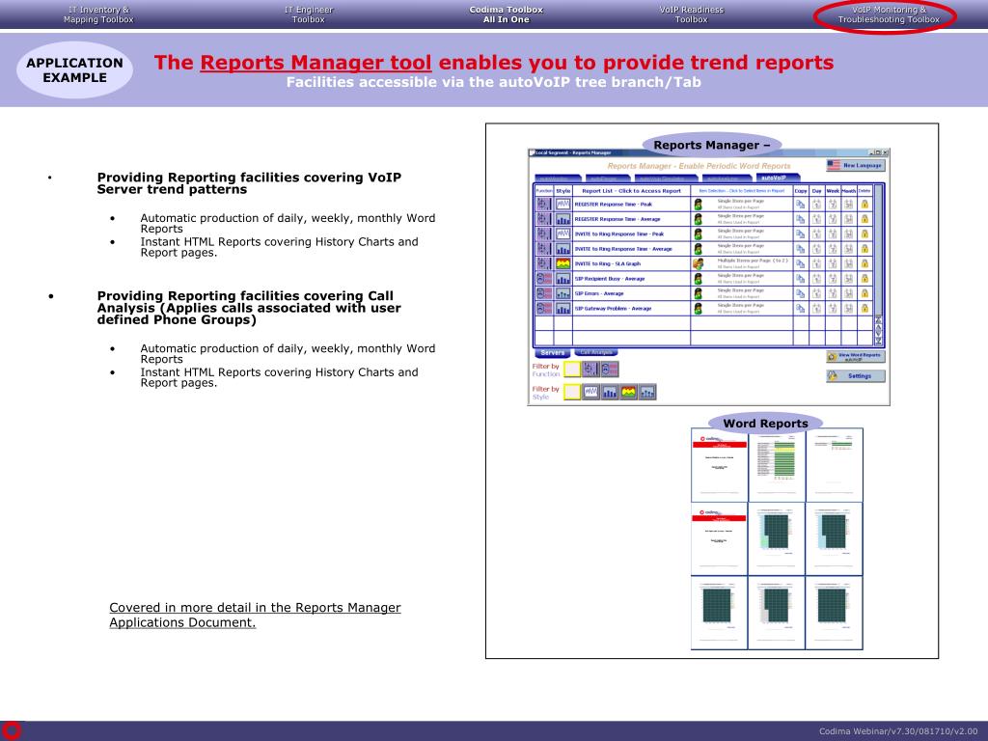Open SIP Recipient Busy - Average report
The image size is (988, 741).
(610, 279)
